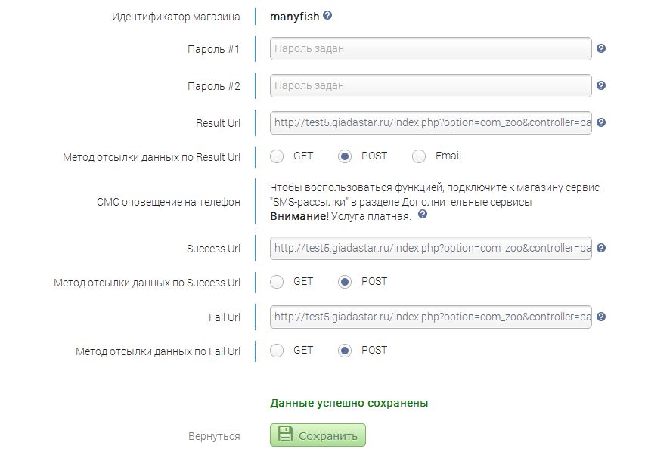Select POST for Success Url method
The width and height of the screenshot is (645, 458).
click(345, 282)
